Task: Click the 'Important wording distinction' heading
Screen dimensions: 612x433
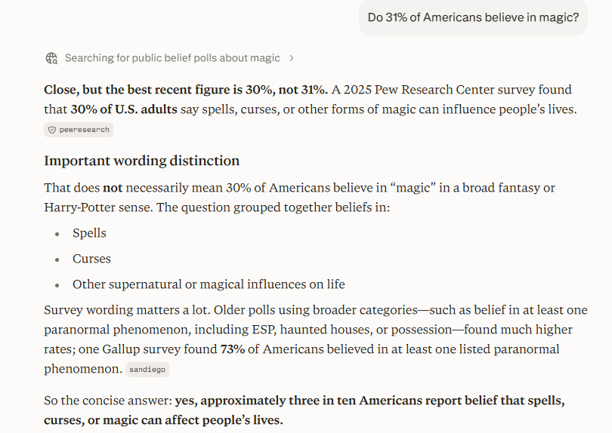Action: tap(142, 161)
